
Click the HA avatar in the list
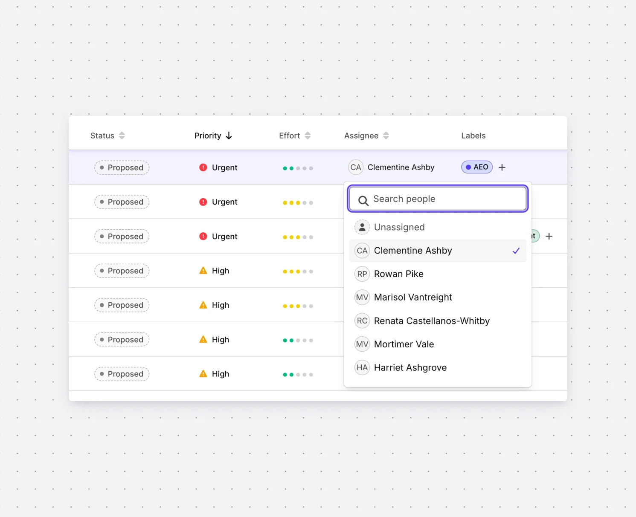[362, 367]
